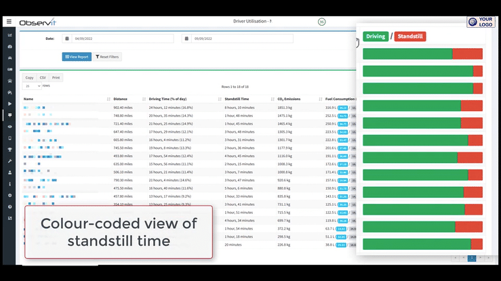The width and height of the screenshot is (501, 281).
Task: Click the View Report button
Action: pos(77,57)
